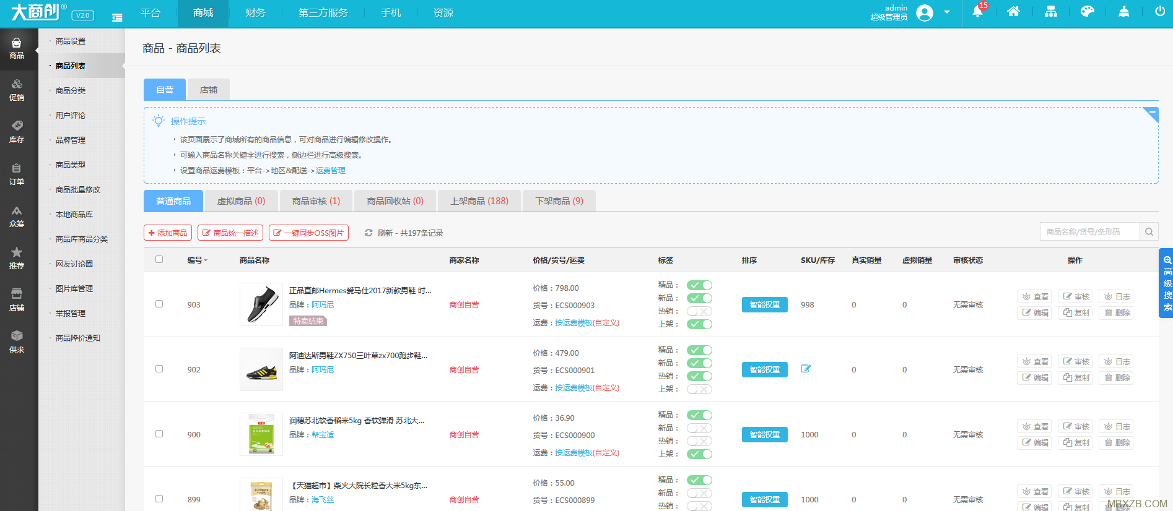Open 商品分类 in the side menu
Viewport: 1173px width, 511px height.
[x=71, y=90]
